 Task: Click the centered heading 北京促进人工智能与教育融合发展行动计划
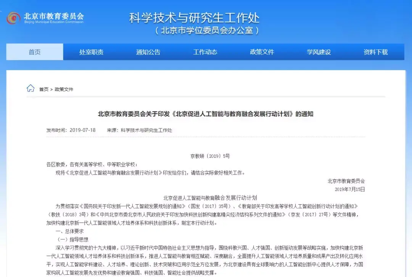[x=210, y=198]
